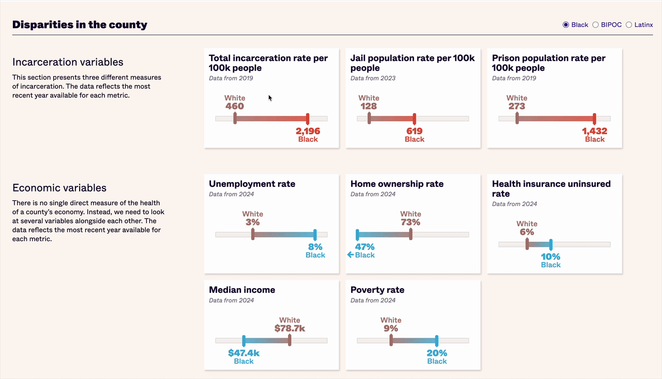Click the Median income Black handle

[244, 340]
